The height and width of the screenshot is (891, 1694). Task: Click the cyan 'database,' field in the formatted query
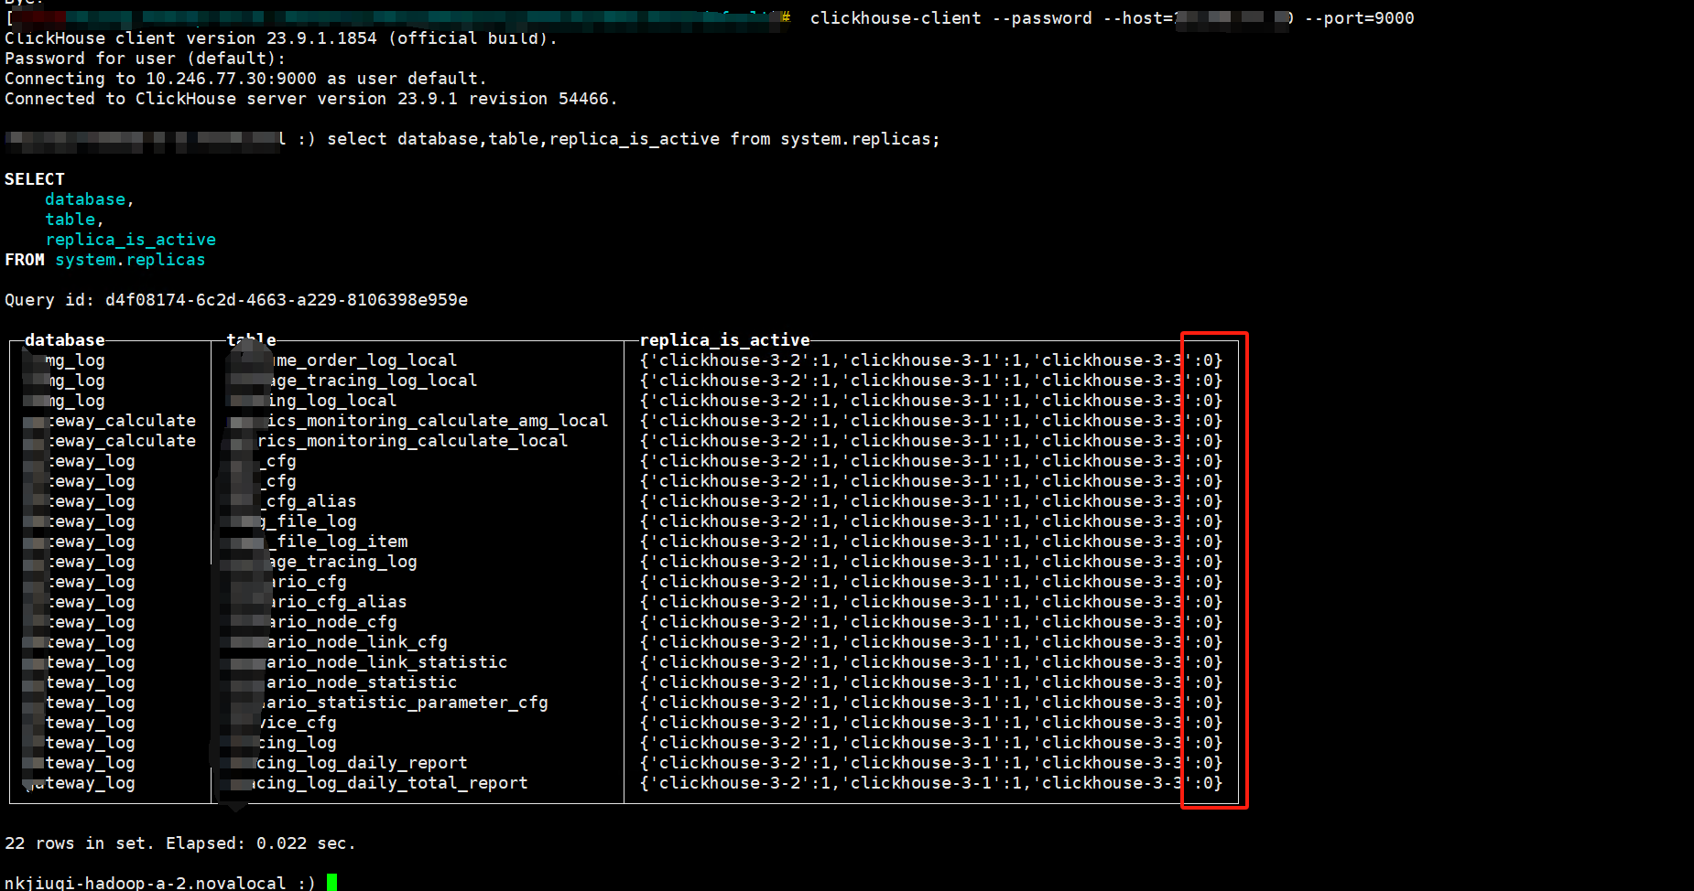tap(90, 199)
